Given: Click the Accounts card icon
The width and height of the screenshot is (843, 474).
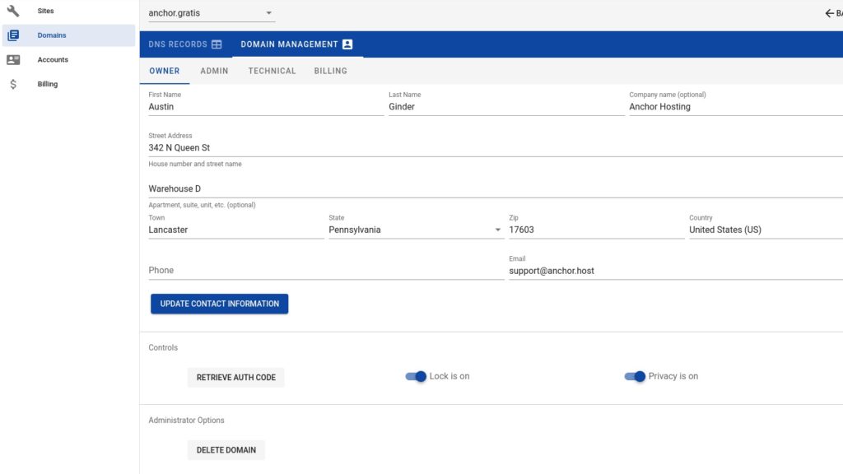Looking at the screenshot, I should click(13, 60).
